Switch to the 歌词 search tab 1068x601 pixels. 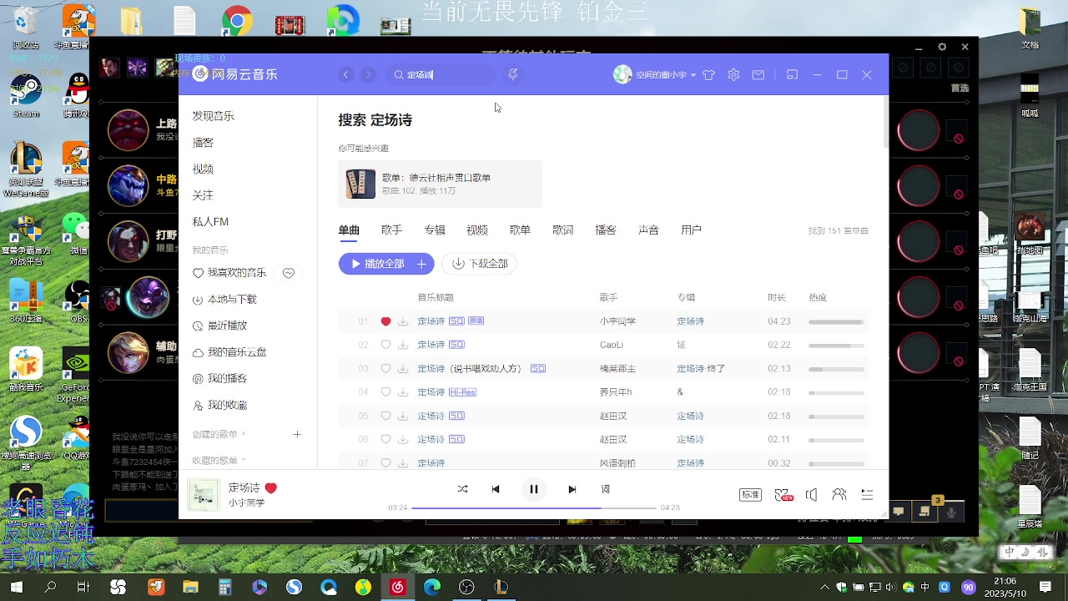(x=563, y=230)
